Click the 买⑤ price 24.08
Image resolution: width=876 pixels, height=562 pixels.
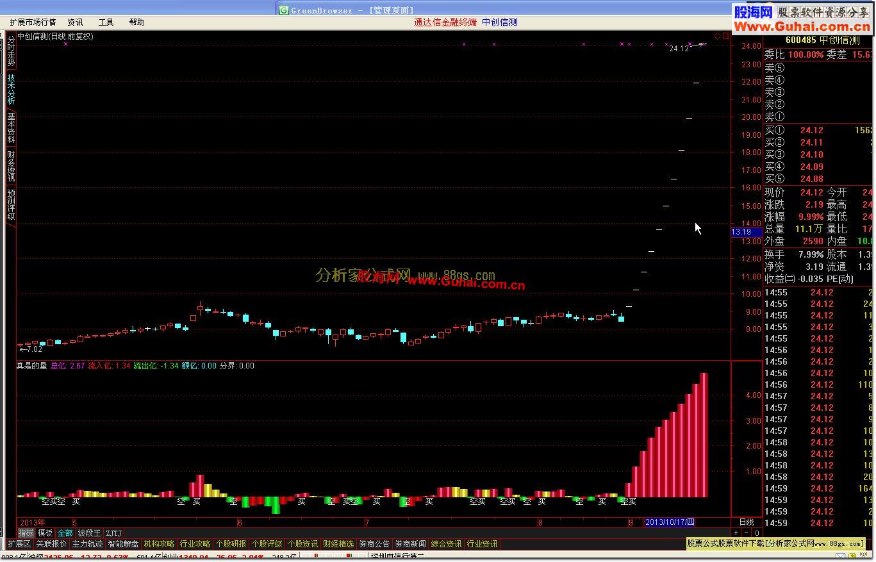tap(811, 179)
